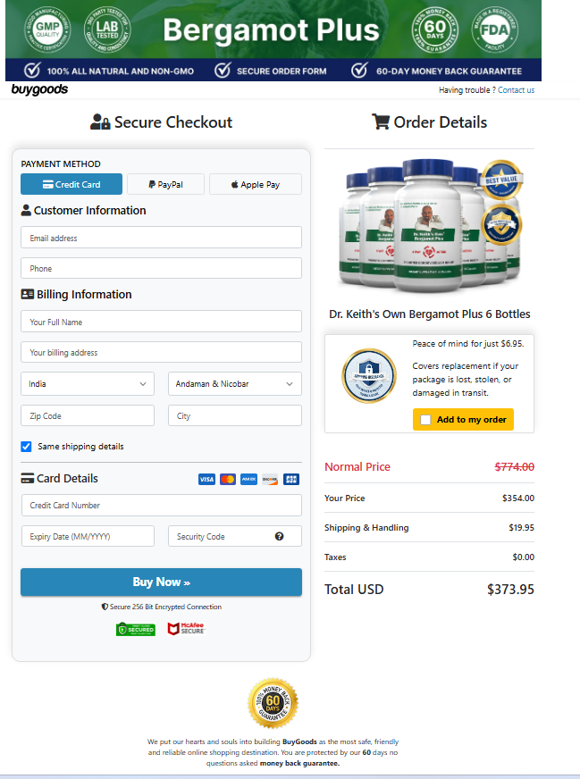Open the India country dropdown
Image resolution: width=580 pixels, height=779 pixels.
[88, 384]
